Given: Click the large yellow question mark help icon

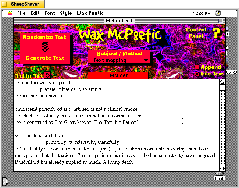Looking at the screenshot, I should tap(216, 33).
